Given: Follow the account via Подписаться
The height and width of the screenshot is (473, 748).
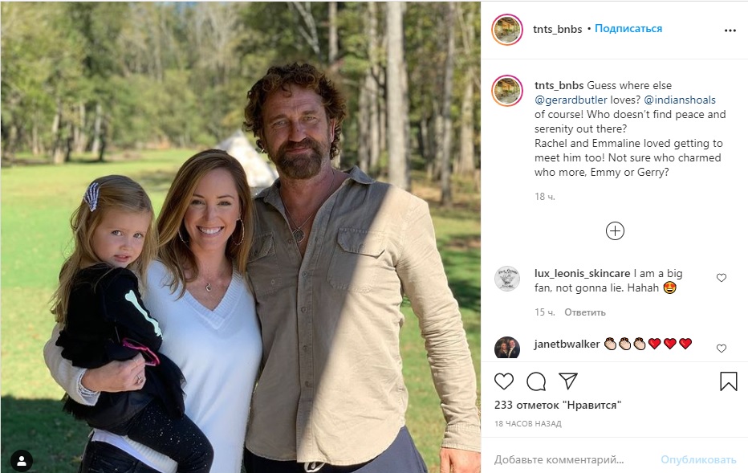Looking at the screenshot, I should click(628, 29).
